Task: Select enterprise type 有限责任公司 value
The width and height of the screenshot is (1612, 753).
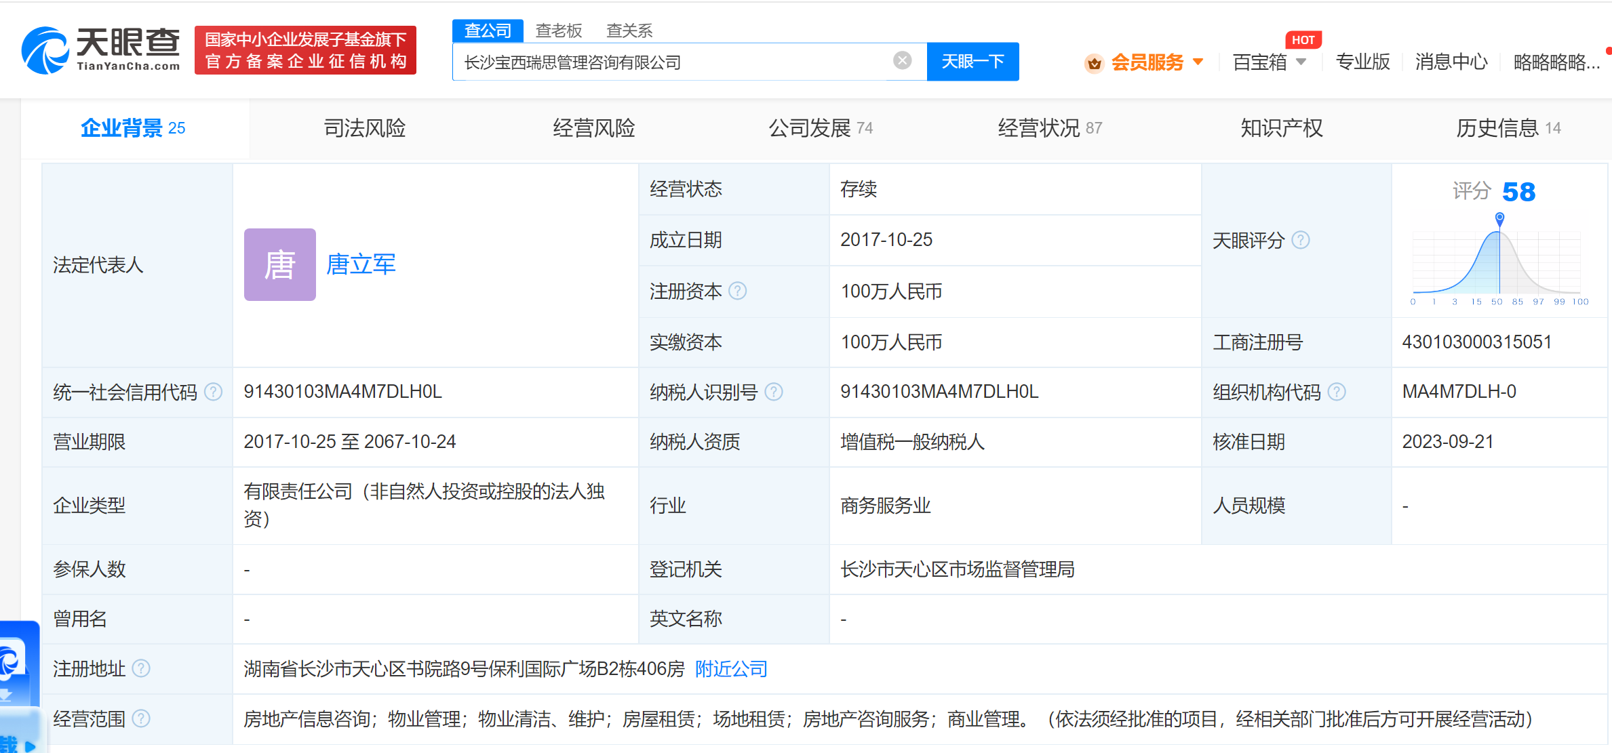Action: point(425,505)
